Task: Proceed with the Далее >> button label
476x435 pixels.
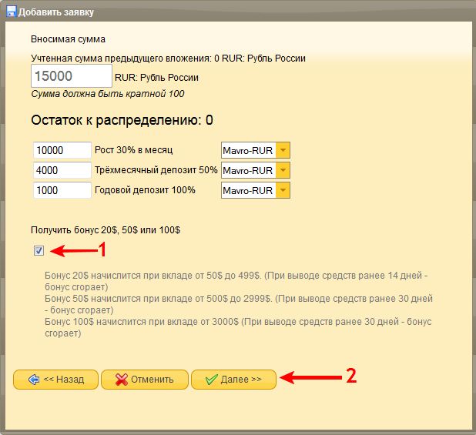Action: click(x=241, y=380)
